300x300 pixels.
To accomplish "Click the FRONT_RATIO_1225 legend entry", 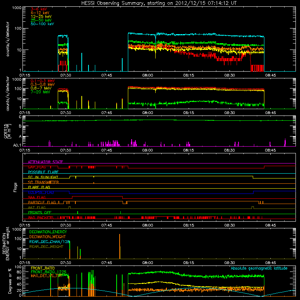I will coord(49,272).
